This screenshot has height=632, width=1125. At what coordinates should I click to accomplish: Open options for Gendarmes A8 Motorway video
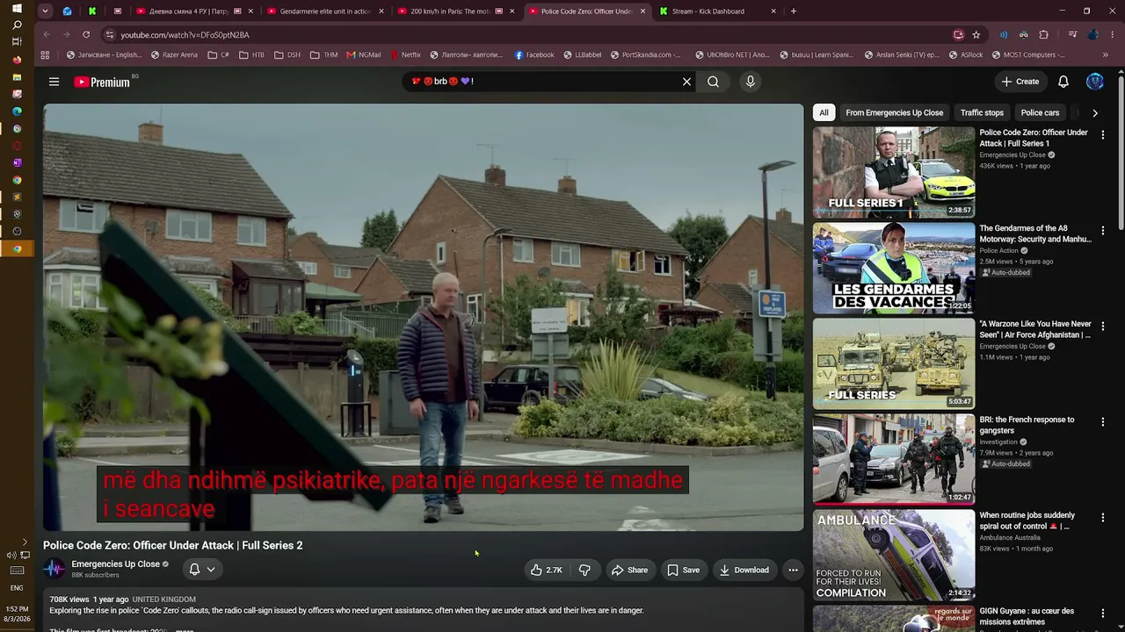pyautogui.click(x=1103, y=231)
